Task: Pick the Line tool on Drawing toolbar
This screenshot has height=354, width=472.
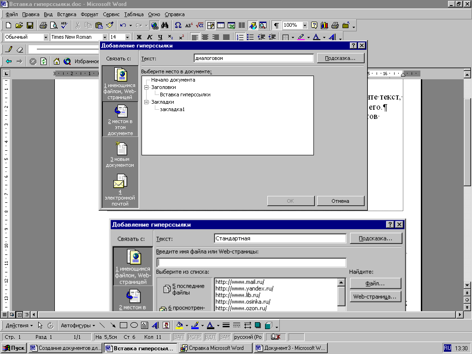Action: [x=102, y=325]
